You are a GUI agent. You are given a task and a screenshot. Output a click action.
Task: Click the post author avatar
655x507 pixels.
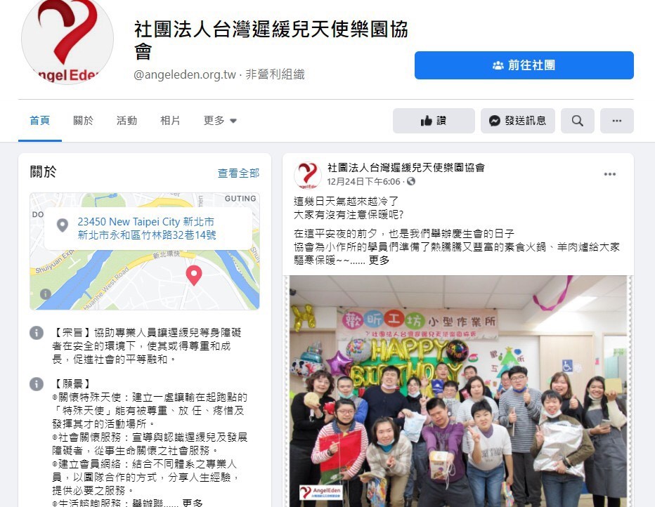[308, 175]
